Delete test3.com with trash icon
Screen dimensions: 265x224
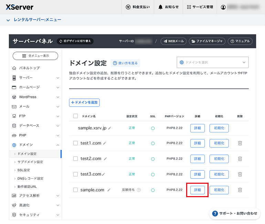[240, 174]
